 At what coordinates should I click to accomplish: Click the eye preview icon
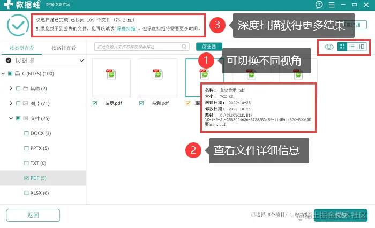[x=329, y=47]
